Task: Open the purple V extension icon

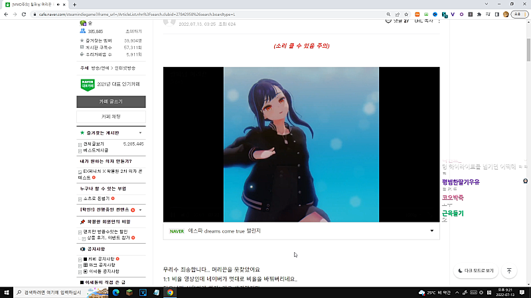Action: point(453,15)
